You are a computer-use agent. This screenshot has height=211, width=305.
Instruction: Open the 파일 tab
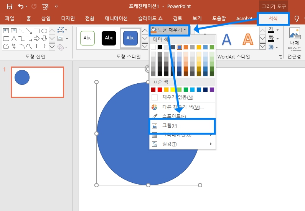[10, 18]
